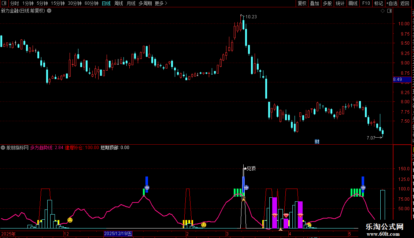Switch to 60分钟 period tab
The height and width of the screenshot is (238, 414).
[91, 3]
